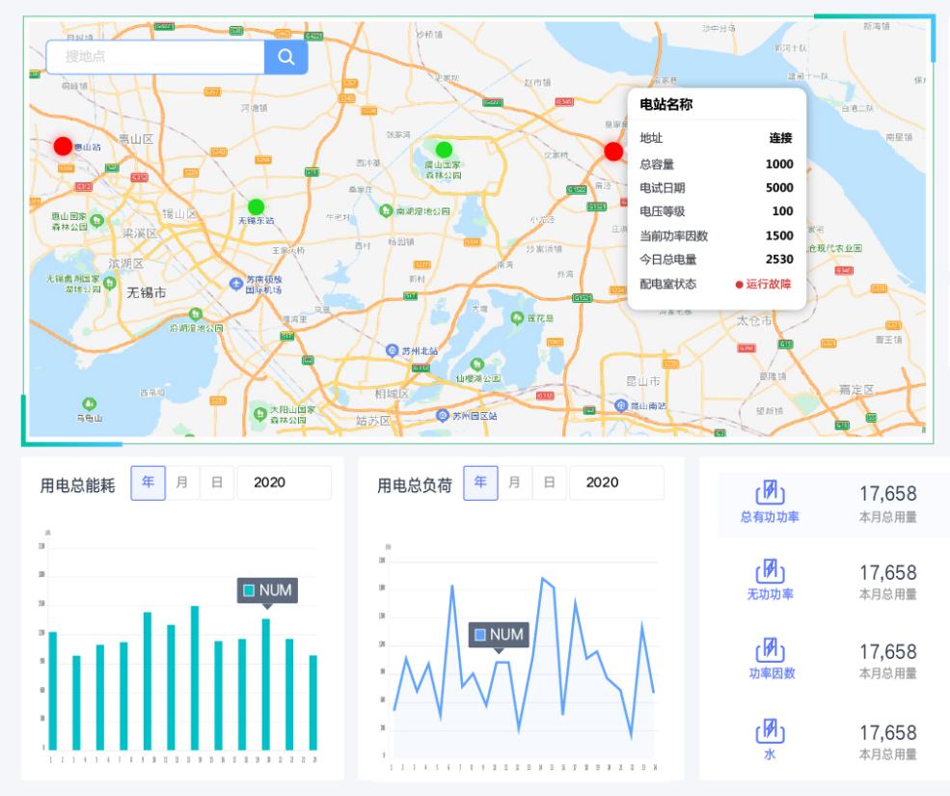Select the 无功功率 icon

769,570
